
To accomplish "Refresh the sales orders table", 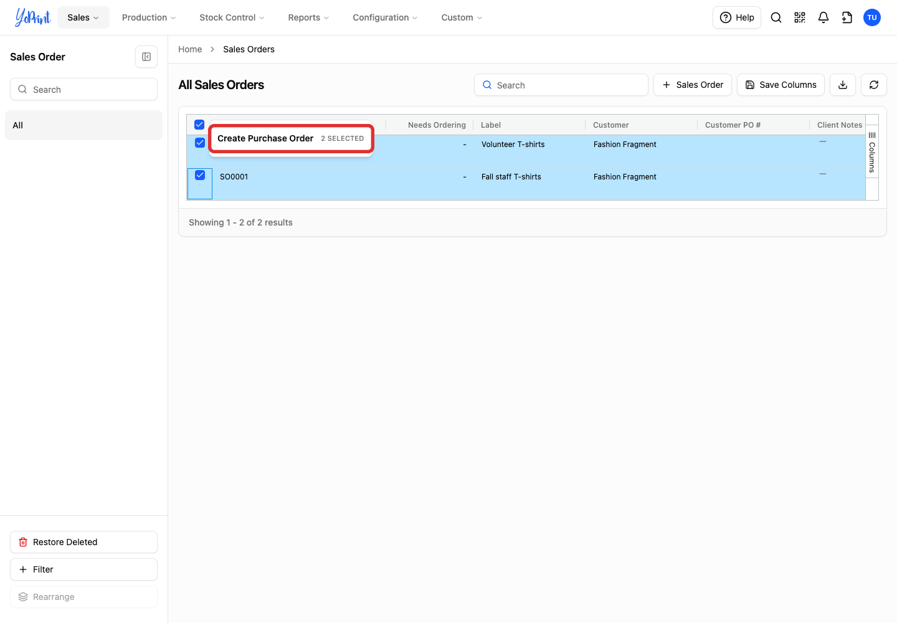I will 874,85.
